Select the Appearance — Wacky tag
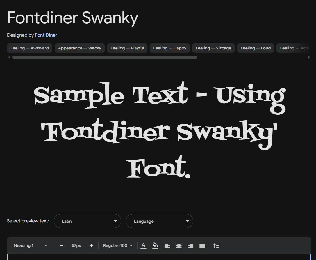The width and height of the screenshot is (316, 260). click(x=80, y=48)
